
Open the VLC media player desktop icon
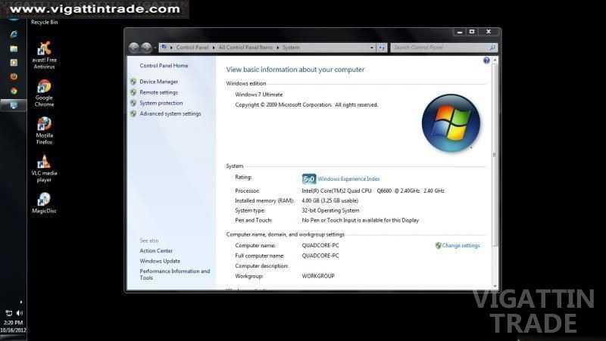pyautogui.click(x=44, y=168)
